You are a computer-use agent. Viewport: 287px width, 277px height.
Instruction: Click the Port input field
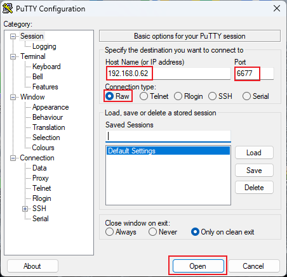(254, 74)
